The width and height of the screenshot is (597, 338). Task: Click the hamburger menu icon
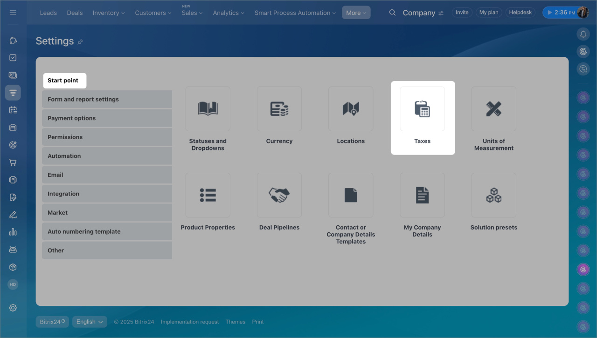click(x=13, y=13)
